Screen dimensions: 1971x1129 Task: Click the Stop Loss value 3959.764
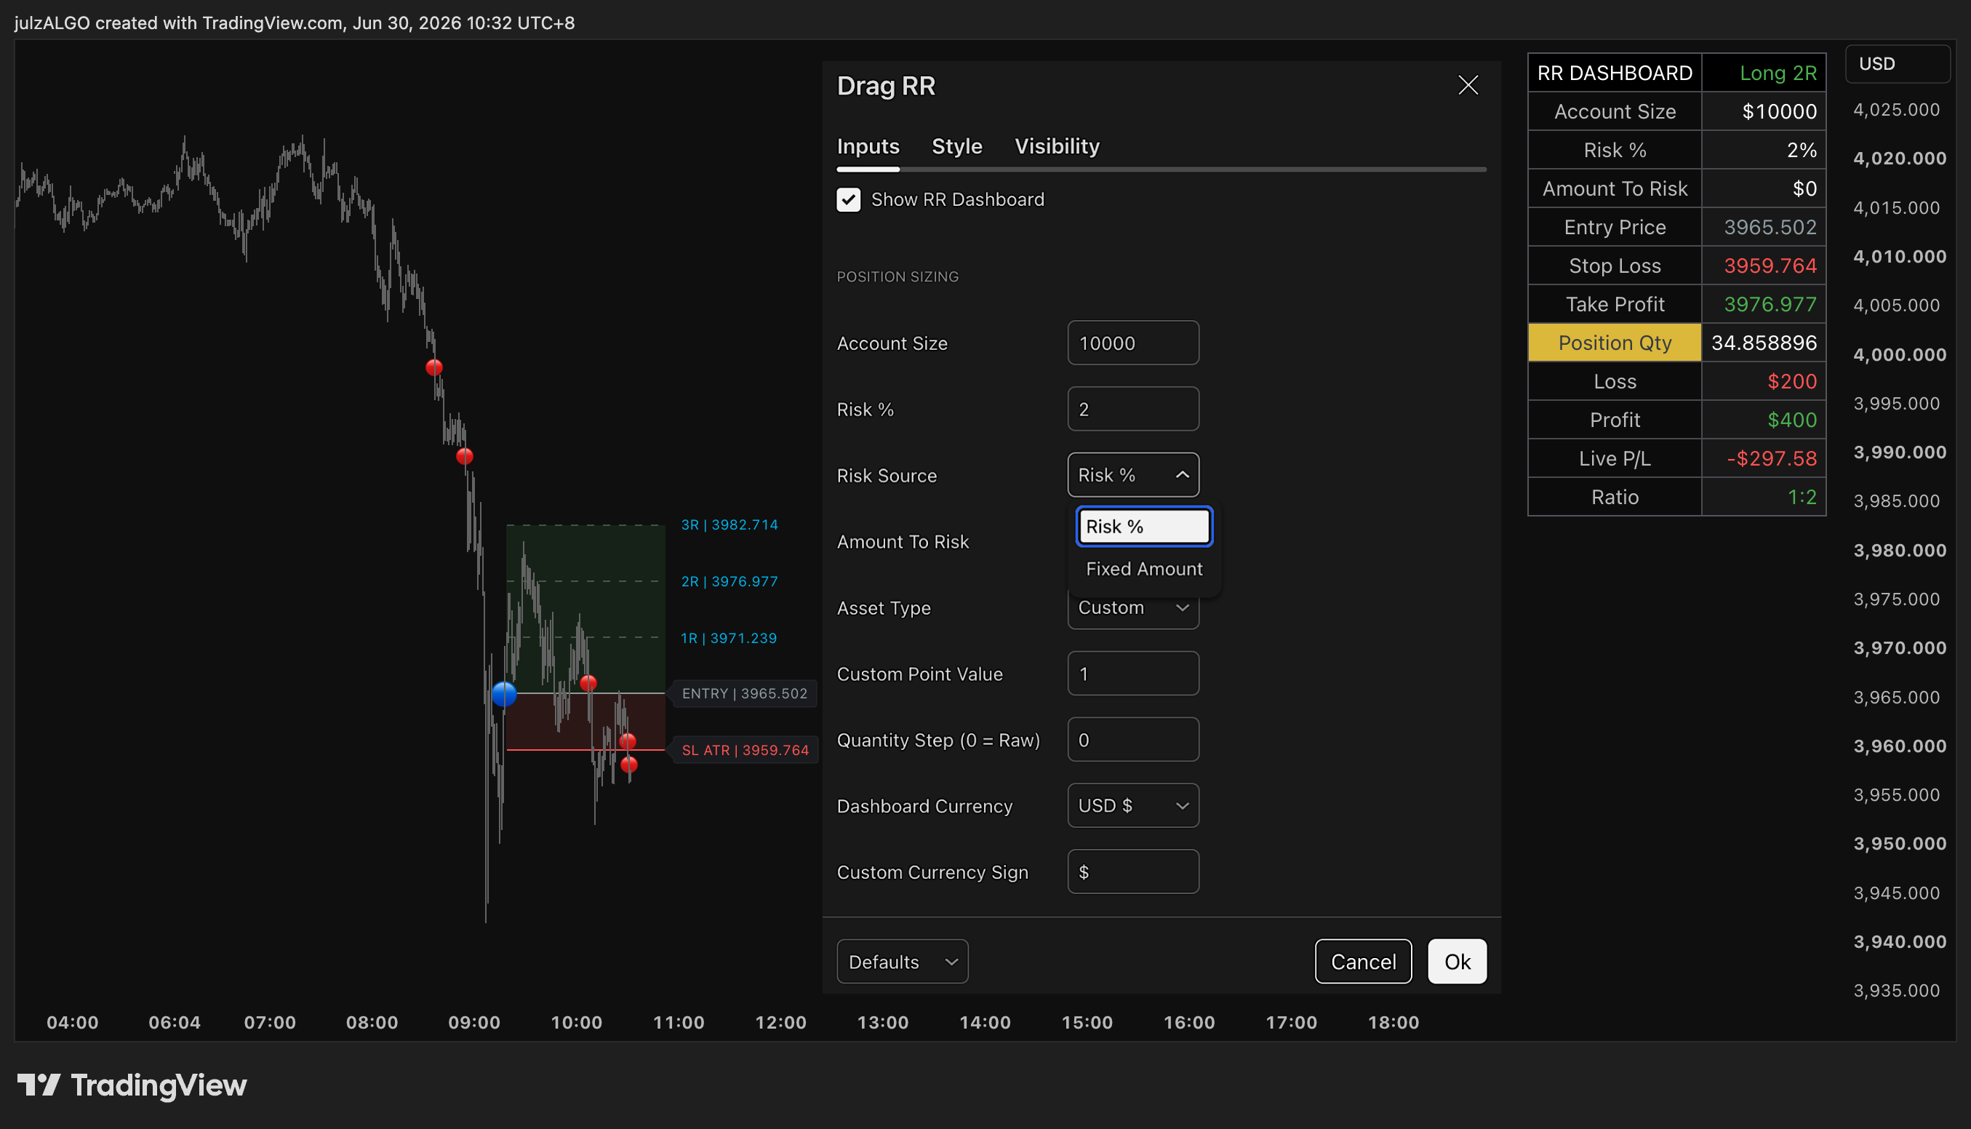click(1770, 266)
